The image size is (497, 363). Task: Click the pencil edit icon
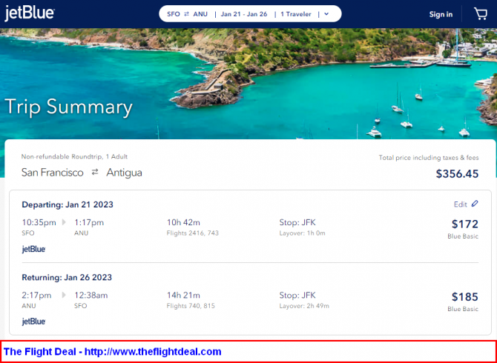coord(475,204)
